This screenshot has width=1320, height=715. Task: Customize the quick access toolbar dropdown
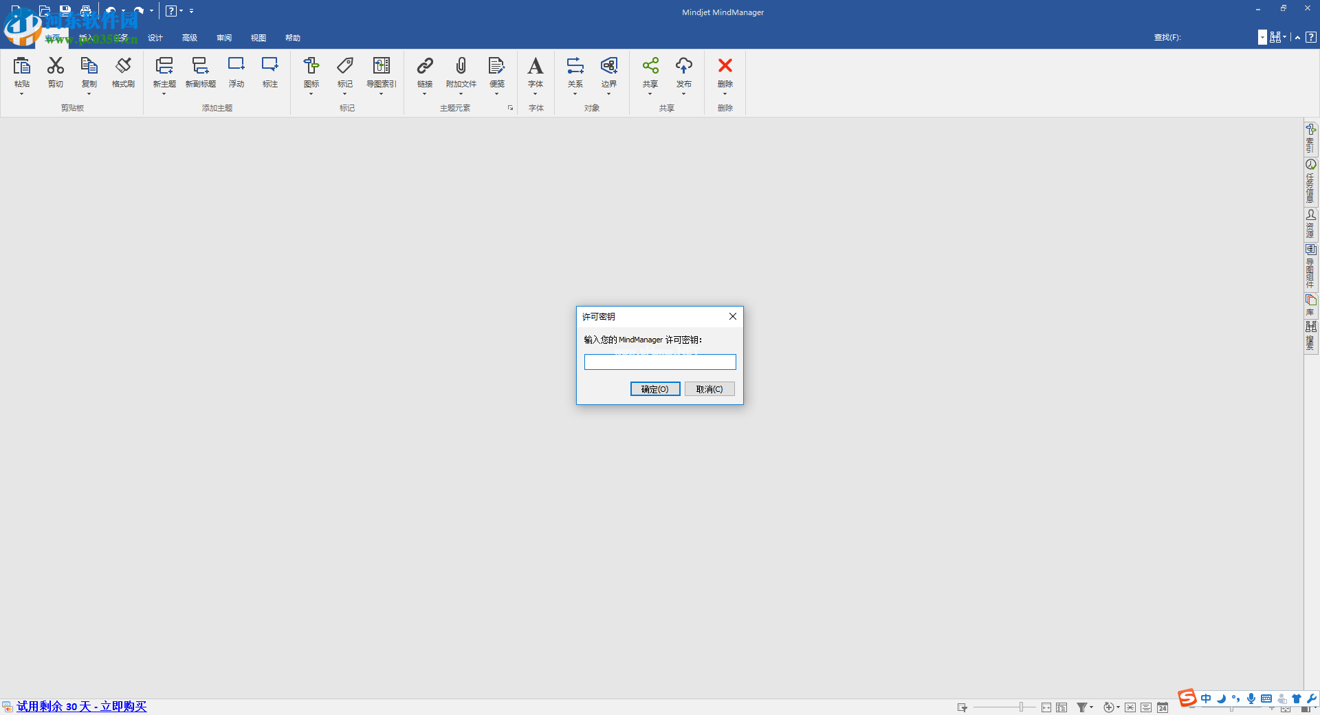[x=192, y=11]
